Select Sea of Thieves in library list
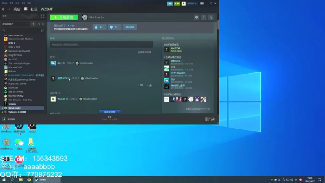Screen dimensions: 325x183 [x=15, y=92]
